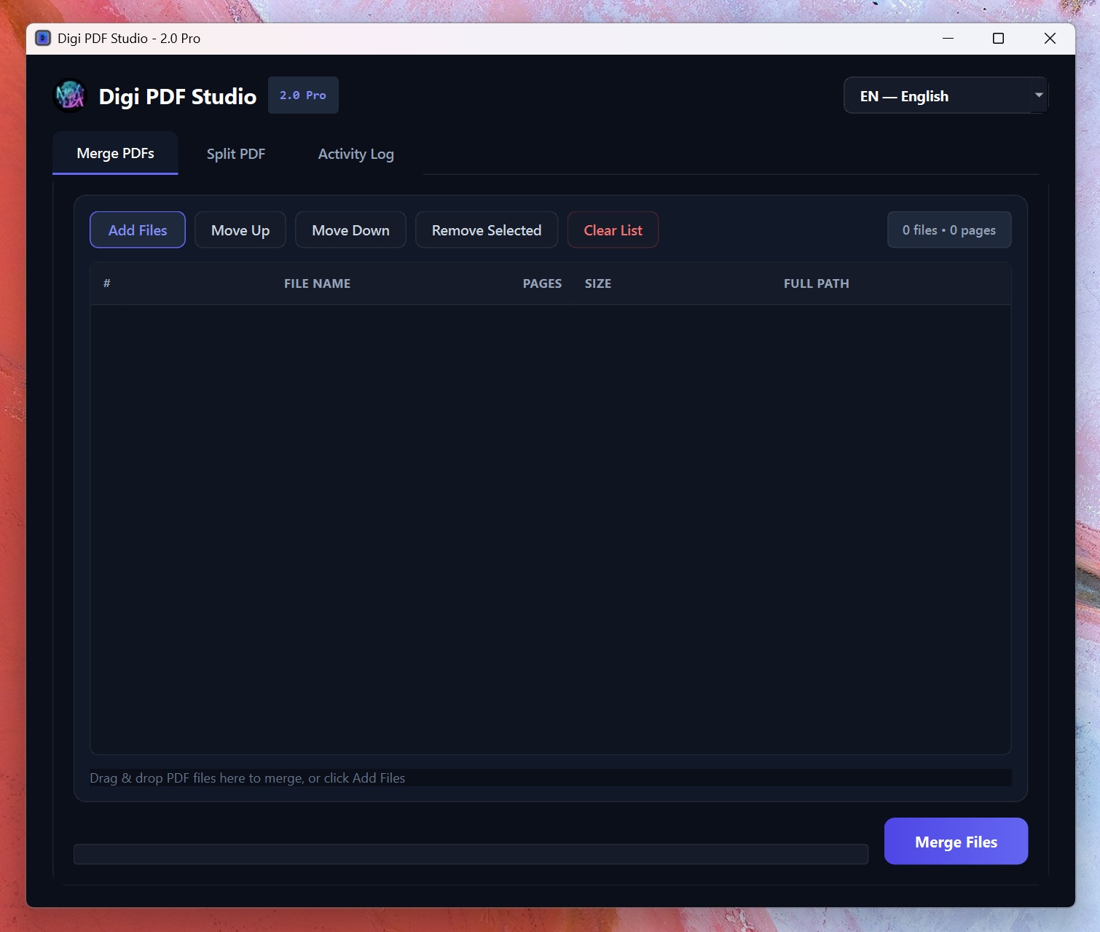Click the Digi PDF Studio heading
Image resolution: width=1100 pixels, height=932 pixels.
(x=178, y=96)
